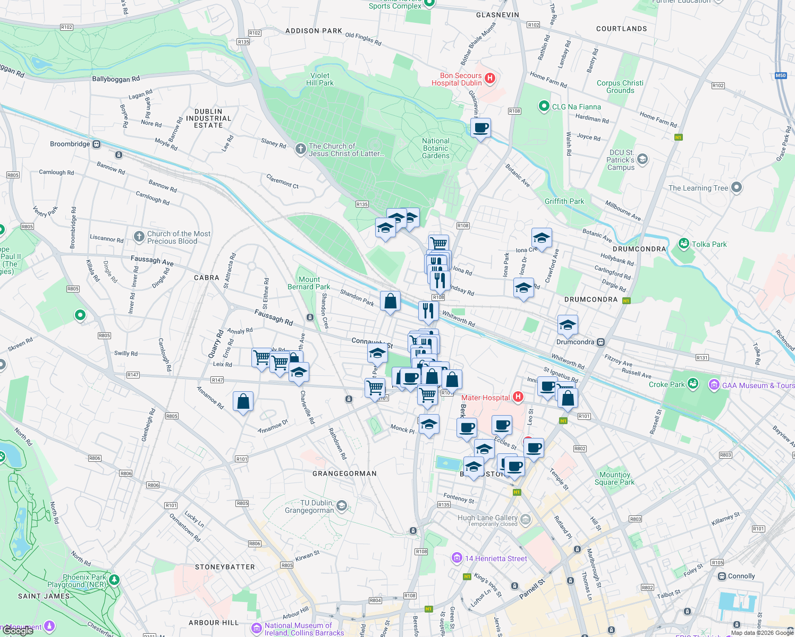The image size is (795, 637).
Task: Select the coffee cup marker near National Botanic Gardens
Action: click(480, 128)
